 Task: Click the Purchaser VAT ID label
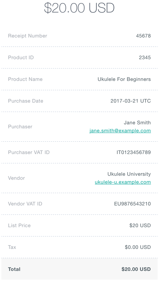(x=29, y=152)
